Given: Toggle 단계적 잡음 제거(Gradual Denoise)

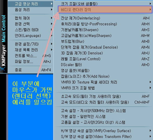Looking at the screenshot, I should pyautogui.click(x=103, y=47).
